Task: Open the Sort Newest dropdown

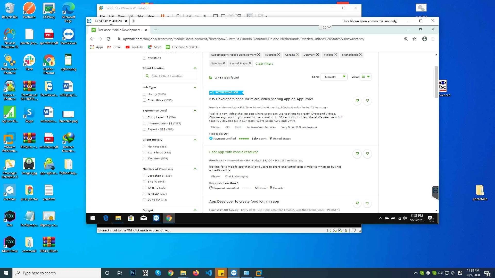Action: click(x=334, y=77)
